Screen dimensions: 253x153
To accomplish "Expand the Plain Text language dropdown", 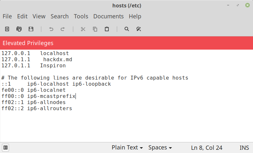I will click(x=127, y=148).
